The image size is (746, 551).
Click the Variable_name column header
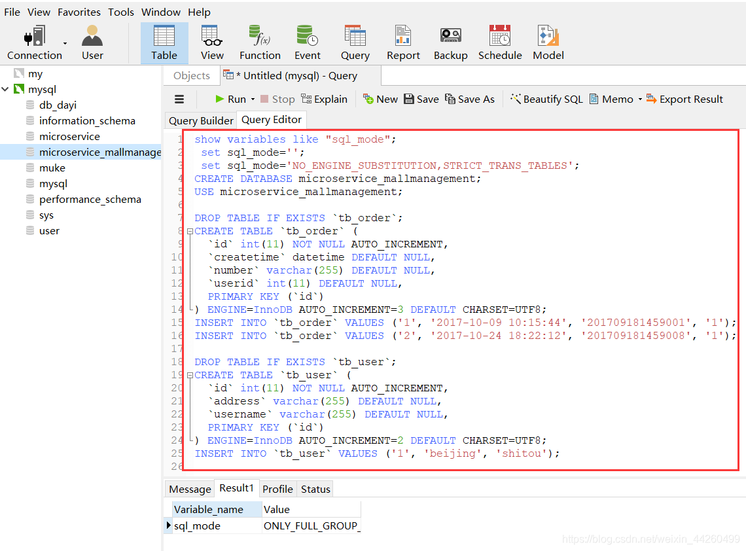click(x=217, y=510)
